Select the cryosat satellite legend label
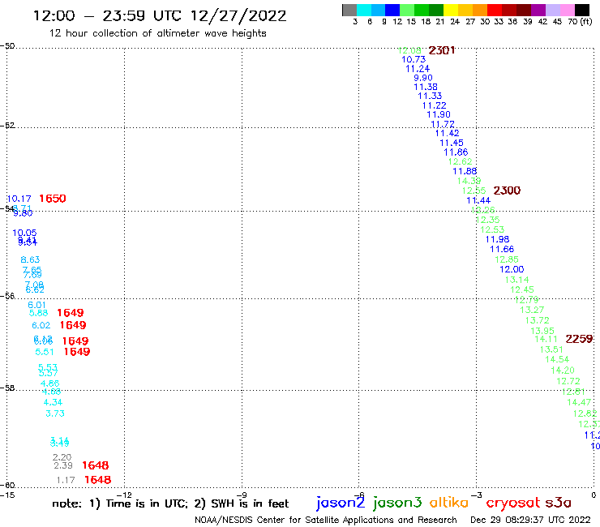This screenshot has height=527, width=600. [513, 503]
